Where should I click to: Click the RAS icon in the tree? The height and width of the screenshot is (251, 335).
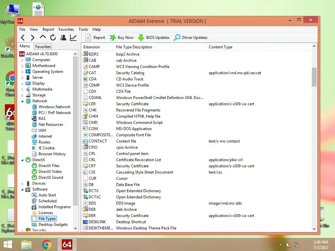coord(34,118)
